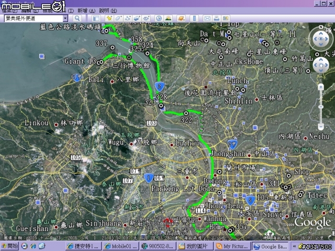Click the N north reset on compass
The image size is (335, 251).
(321, 27)
